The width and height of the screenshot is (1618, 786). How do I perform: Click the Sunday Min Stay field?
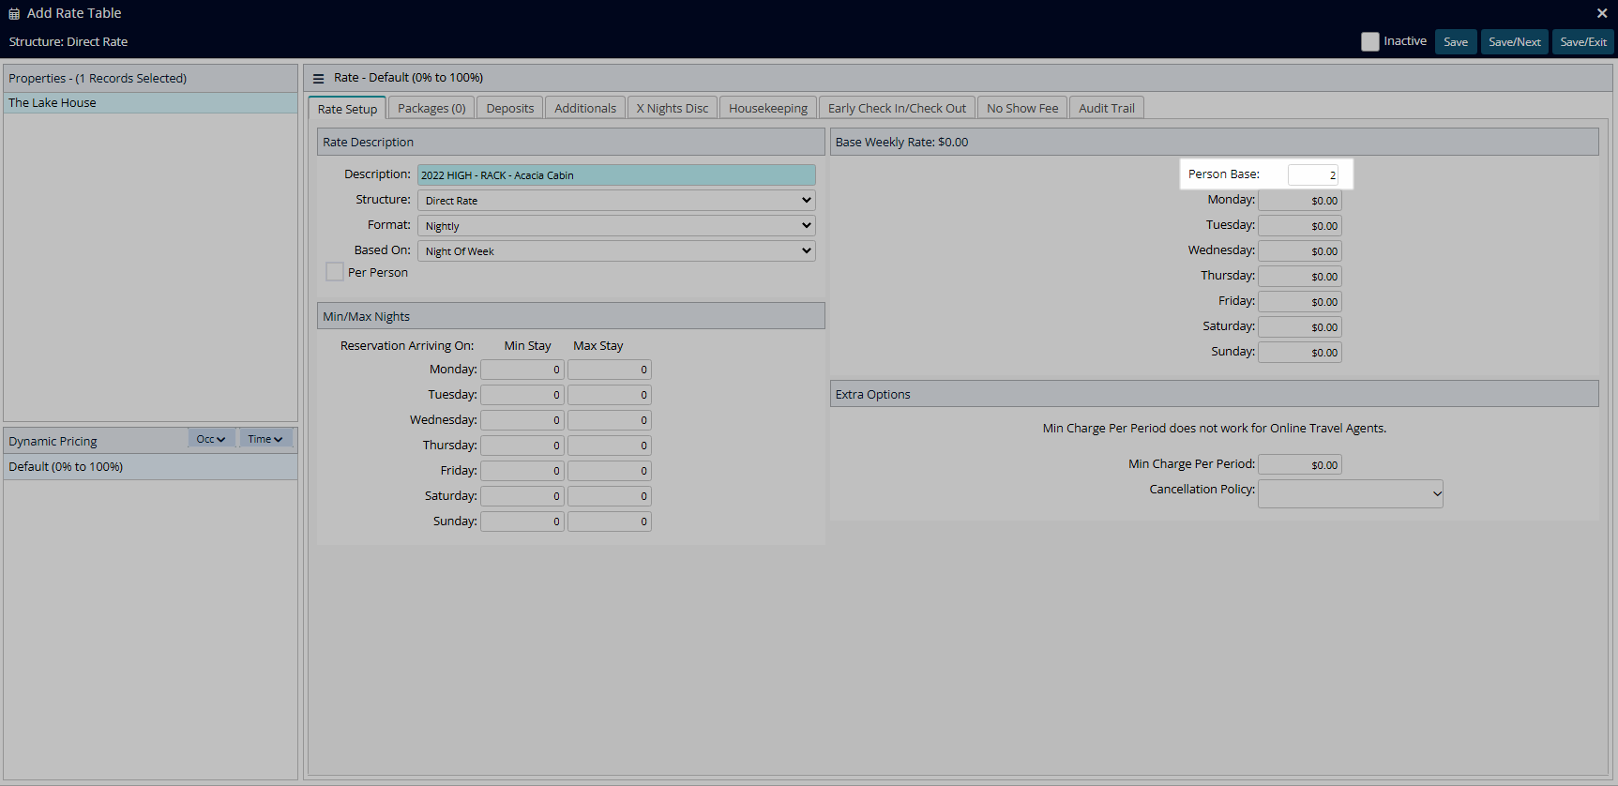[522, 521]
